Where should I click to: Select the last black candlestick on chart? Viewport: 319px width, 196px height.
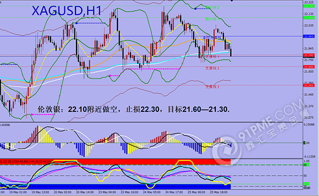click(x=231, y=52)
